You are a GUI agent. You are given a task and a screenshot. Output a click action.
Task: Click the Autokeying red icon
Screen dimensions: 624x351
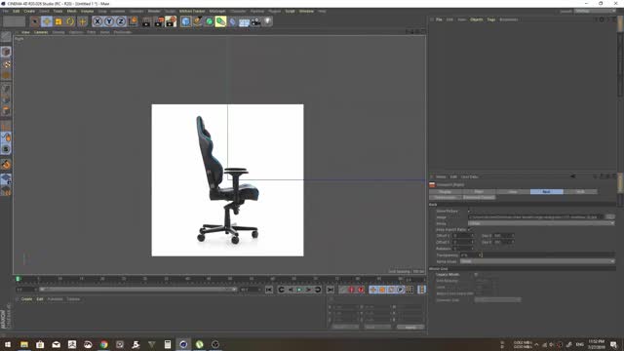pos(361,290)
